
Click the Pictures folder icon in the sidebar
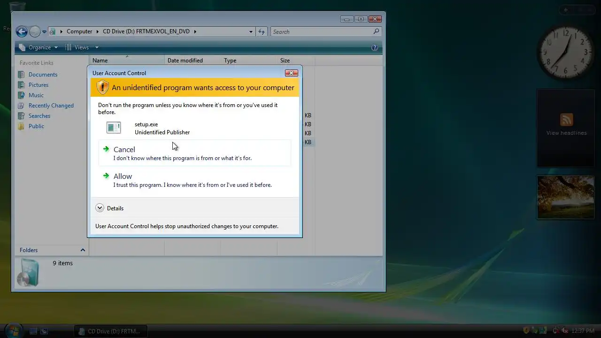click(x=21, y=85)
